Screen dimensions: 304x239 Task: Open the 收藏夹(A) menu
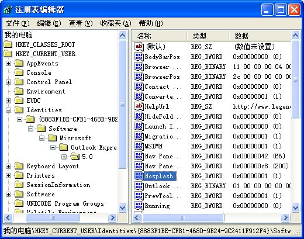point(116,23)
